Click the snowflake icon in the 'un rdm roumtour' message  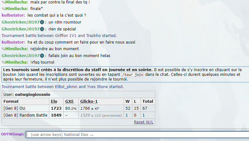coord(42,22)
